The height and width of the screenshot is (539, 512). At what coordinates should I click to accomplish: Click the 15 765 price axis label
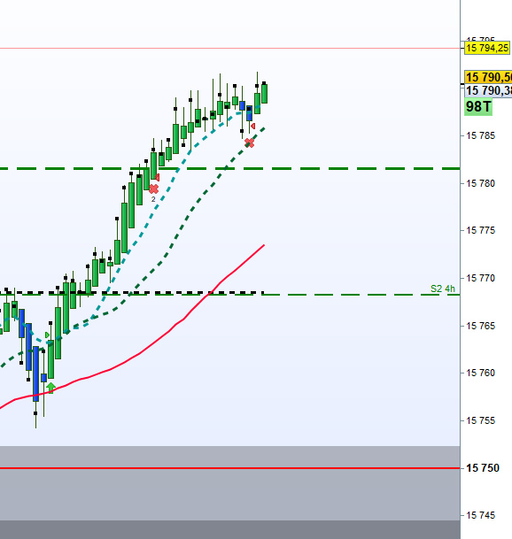coord(480,326)
